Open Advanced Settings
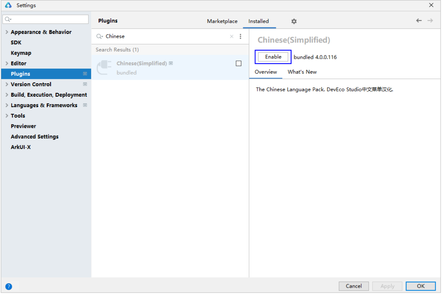 point(35,137)
